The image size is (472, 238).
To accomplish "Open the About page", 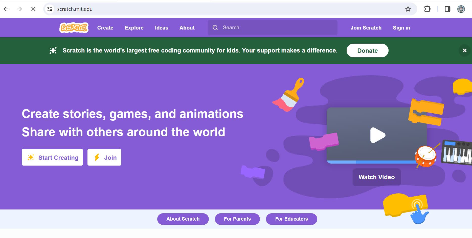I will 187,28.
